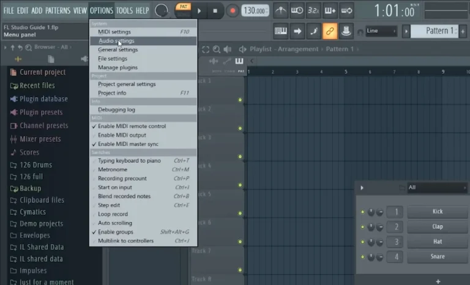Adjust the Hat channel pan knob

point(371,242)
